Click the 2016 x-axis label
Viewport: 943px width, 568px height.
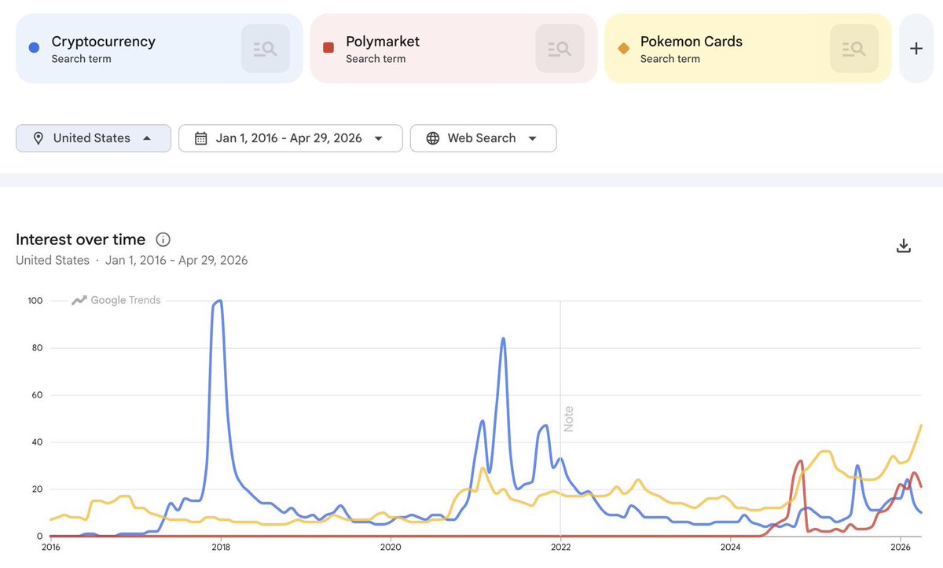[x=51, y=546]
